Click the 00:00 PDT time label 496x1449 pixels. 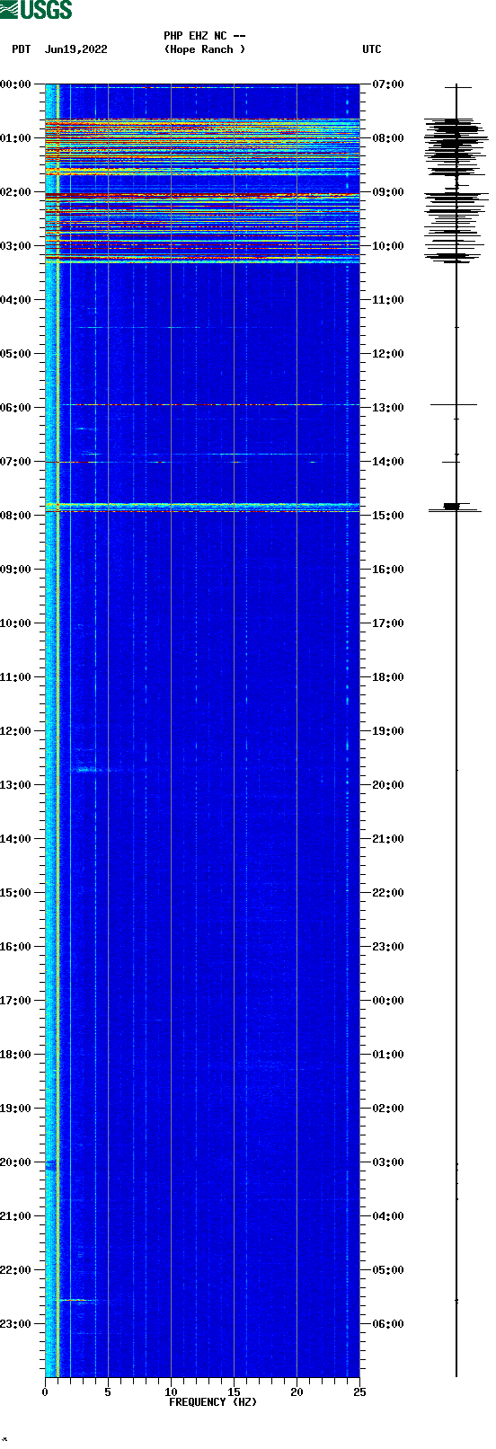tap(16, 84)
